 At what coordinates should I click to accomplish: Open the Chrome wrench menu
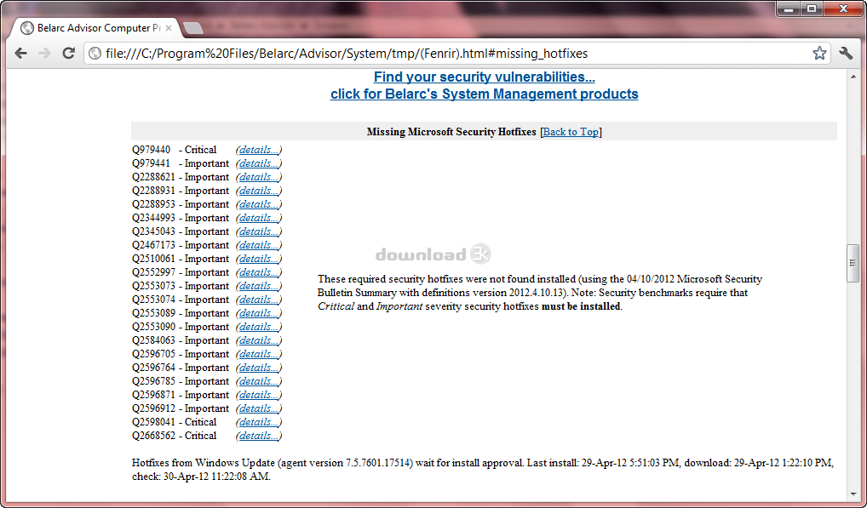pyautogui.click(x=846, y=53)
